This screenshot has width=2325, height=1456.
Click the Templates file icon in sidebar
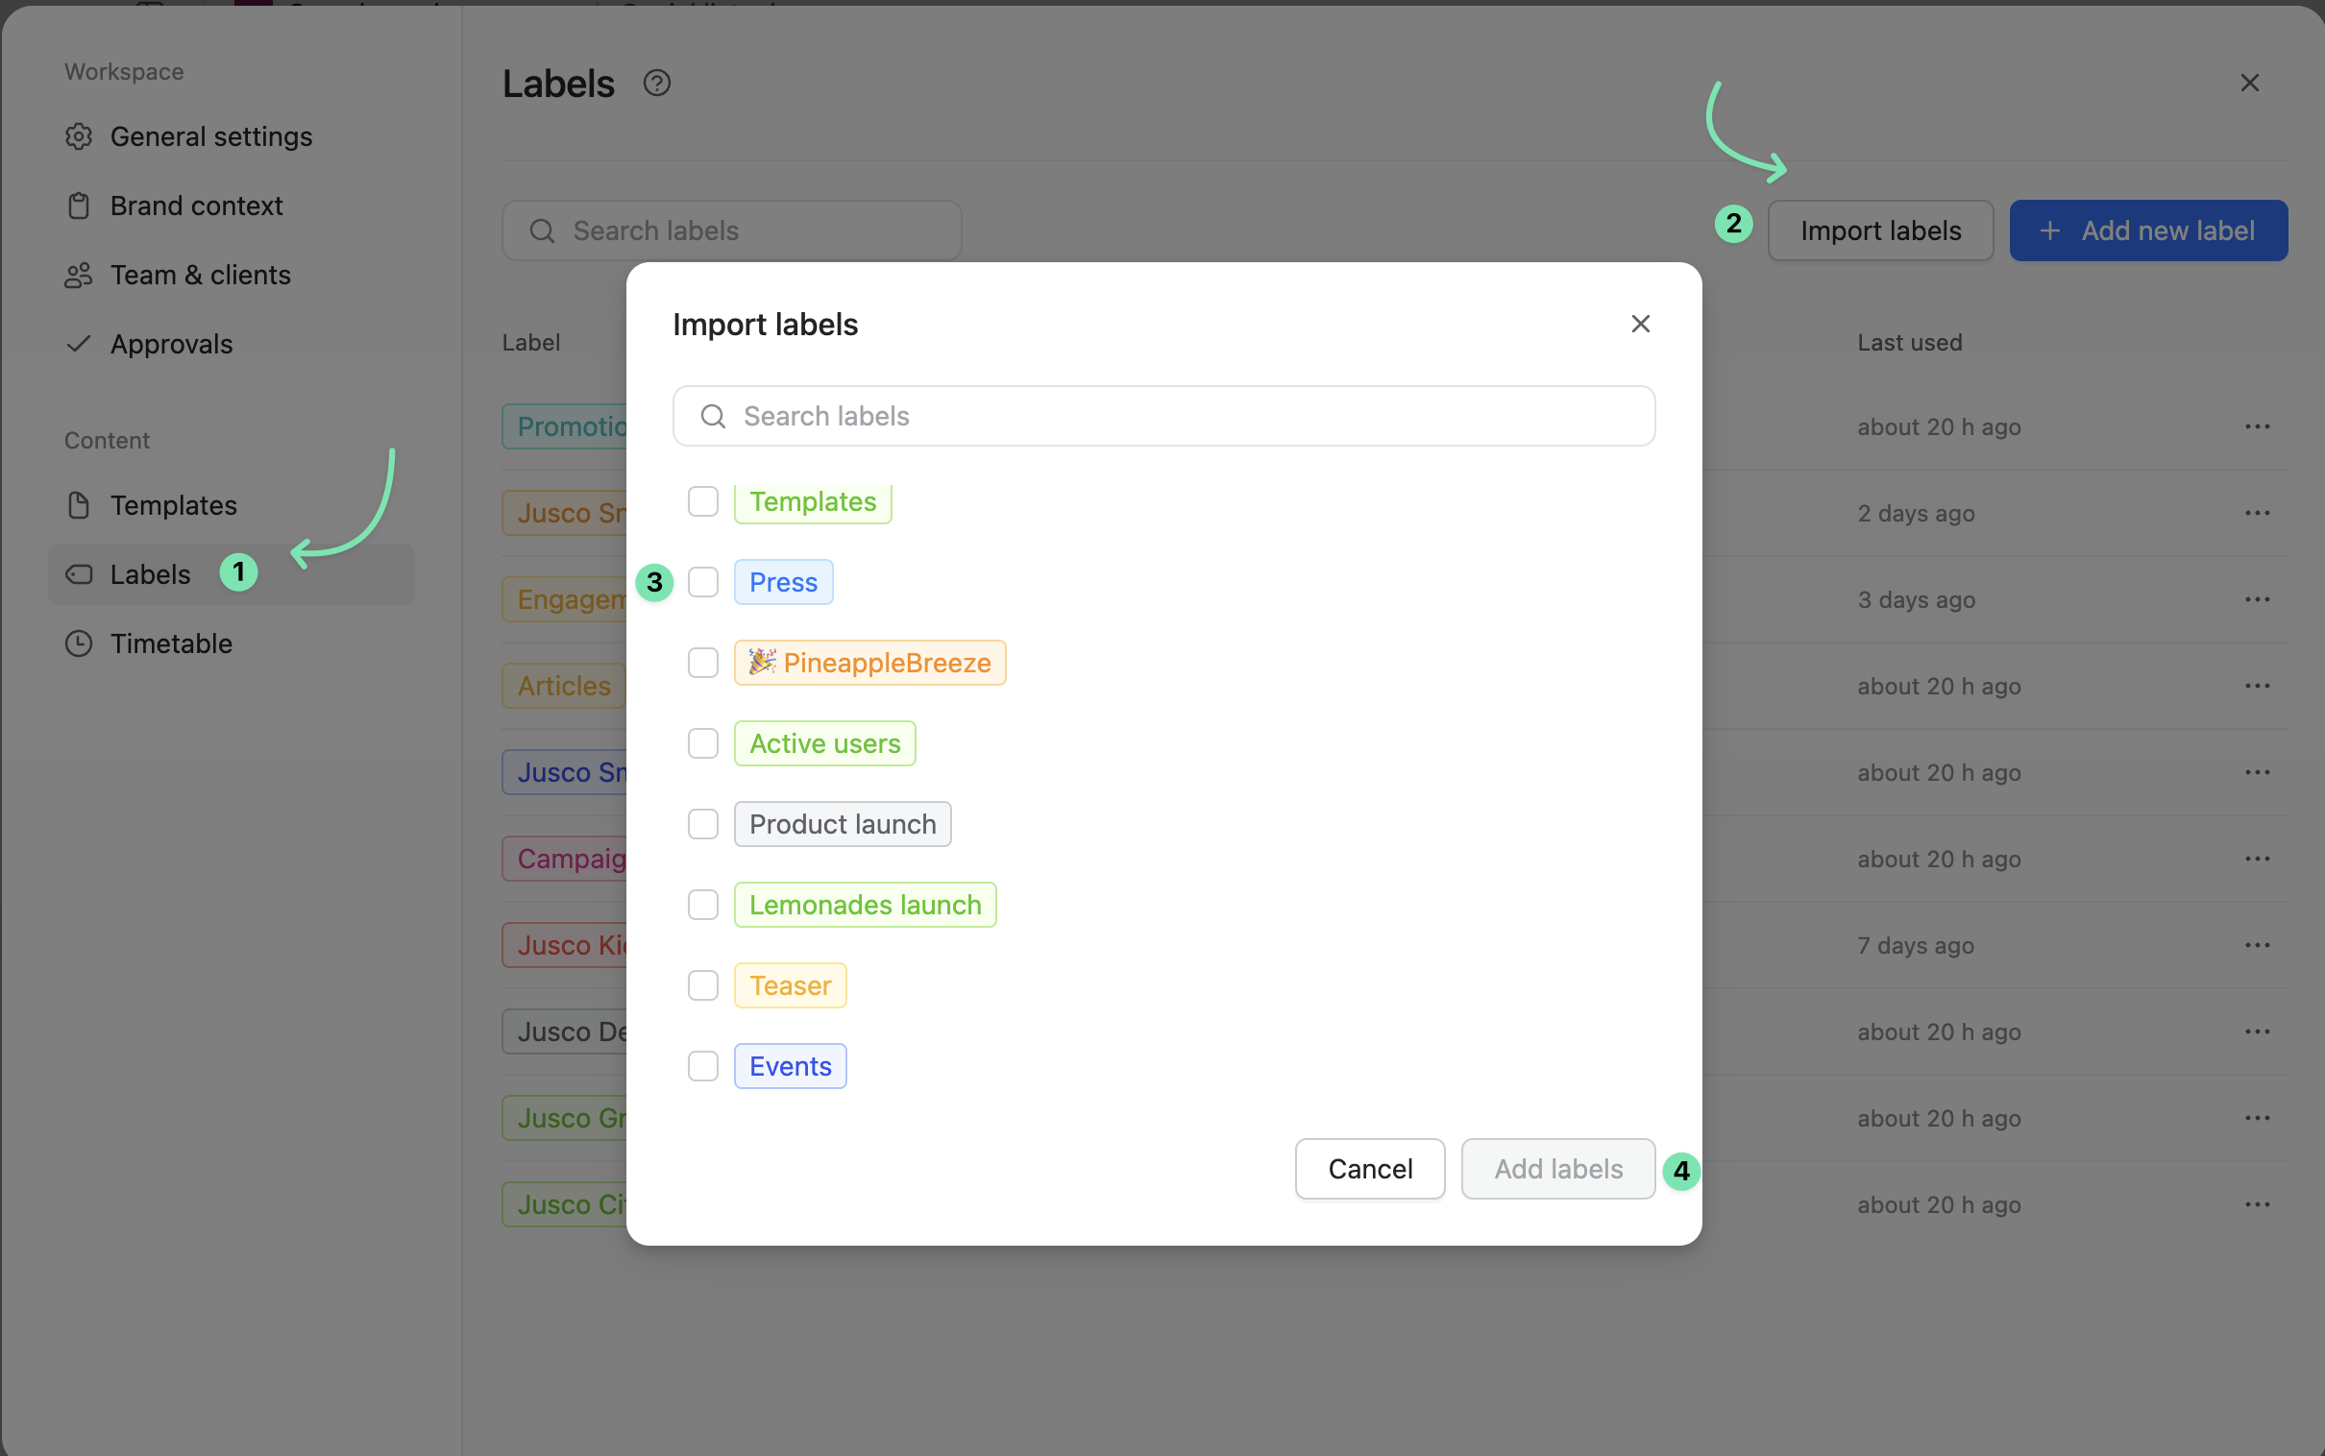coord(79,504)
